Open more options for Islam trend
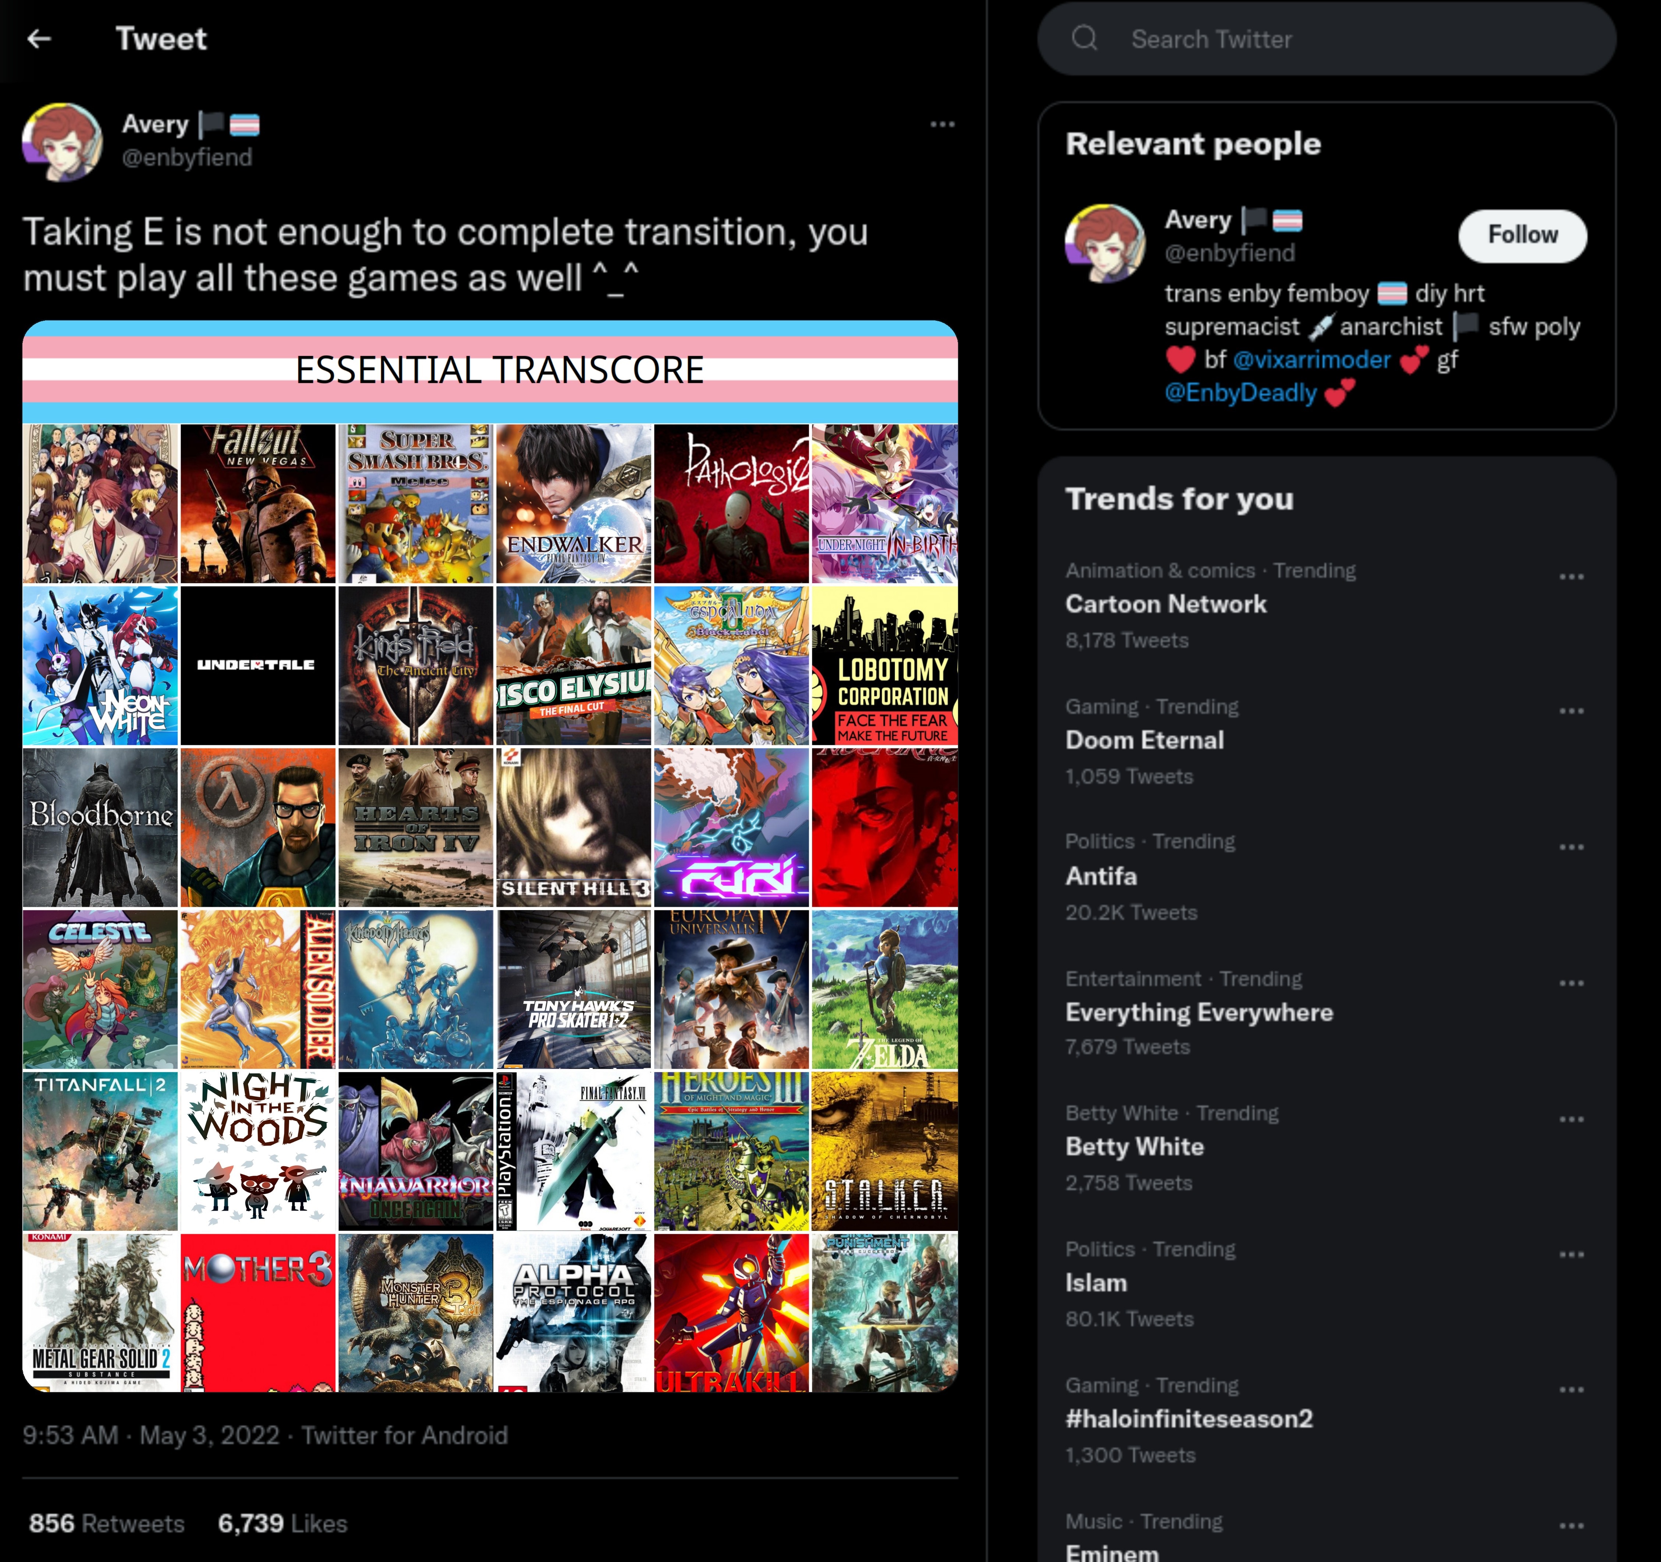 click(1571, 1254)
